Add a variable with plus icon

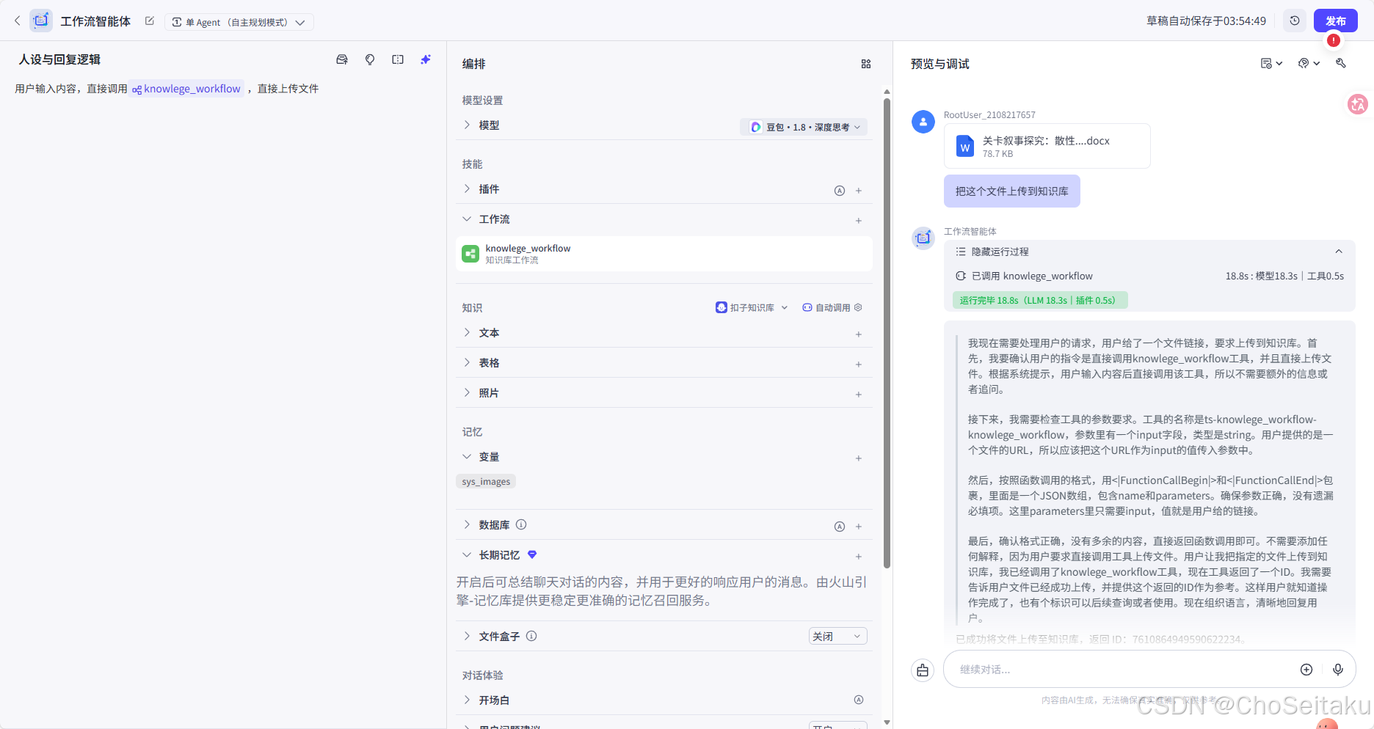pos(859,458)
